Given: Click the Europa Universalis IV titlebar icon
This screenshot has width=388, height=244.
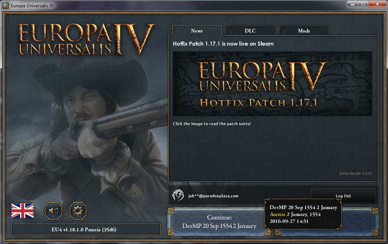Looking at the screenshot, I should (6, 5).
